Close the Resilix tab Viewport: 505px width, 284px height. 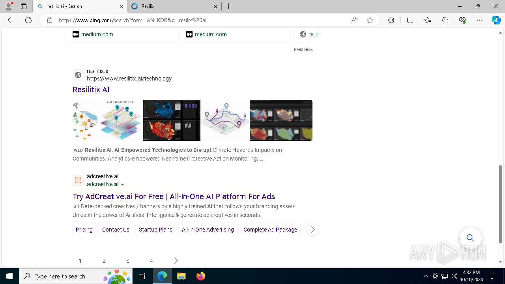coord(215,6)
